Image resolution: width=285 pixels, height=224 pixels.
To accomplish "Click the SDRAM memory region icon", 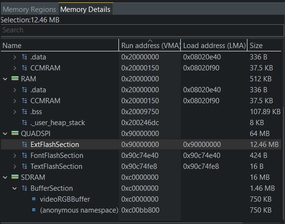I will tap(15, 177).
